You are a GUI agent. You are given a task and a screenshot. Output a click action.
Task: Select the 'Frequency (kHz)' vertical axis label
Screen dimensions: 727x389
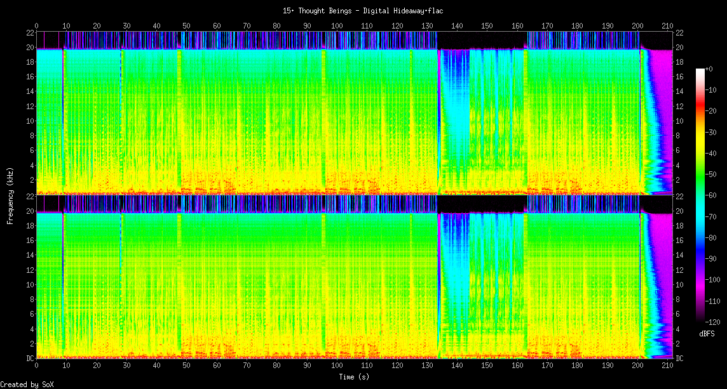tap(10, 195)
